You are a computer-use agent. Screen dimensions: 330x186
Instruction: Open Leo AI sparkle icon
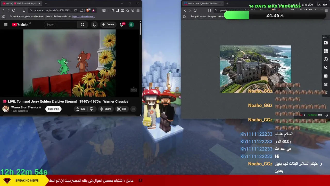coord(128,10)
